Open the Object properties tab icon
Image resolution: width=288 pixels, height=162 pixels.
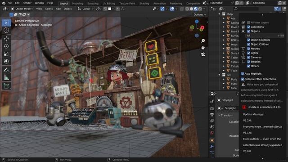pos(212,140)
